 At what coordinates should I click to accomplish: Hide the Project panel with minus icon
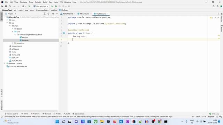(x=57, y=14)
